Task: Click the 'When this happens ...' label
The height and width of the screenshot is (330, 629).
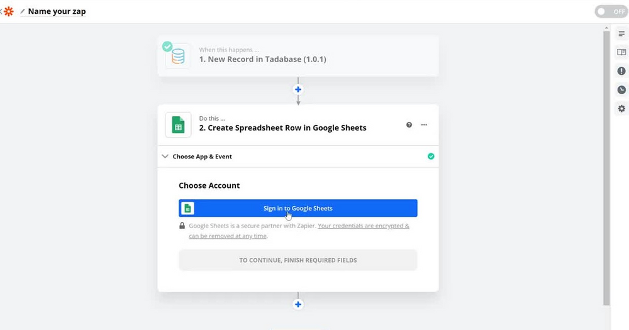Action: tap(229, 50)
